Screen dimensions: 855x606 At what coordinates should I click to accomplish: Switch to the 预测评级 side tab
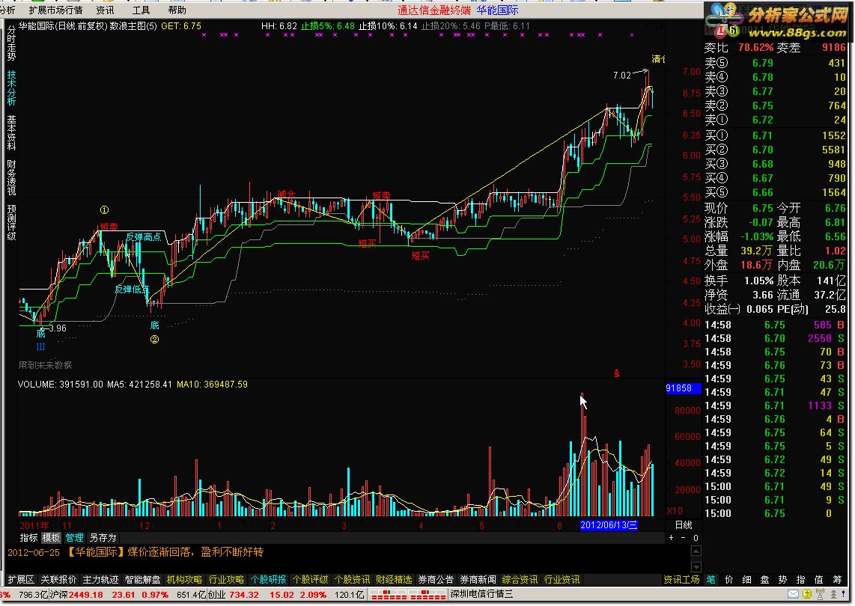[11, 222]
